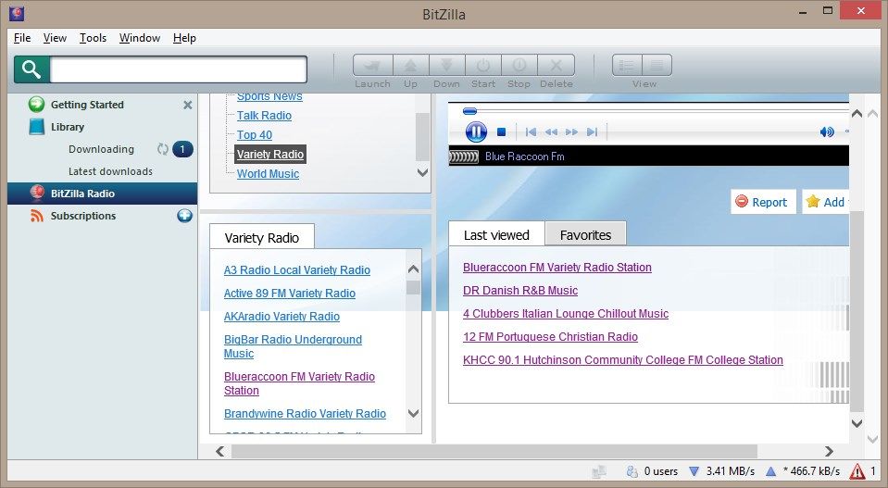Open the Downloading sidebar item
888x488 pixels.
click(101, 149)
